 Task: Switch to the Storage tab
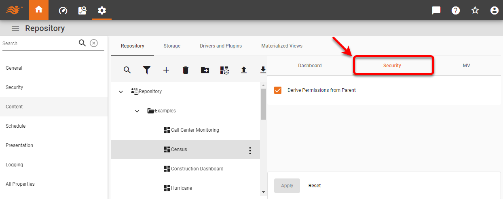pos(172,46)
